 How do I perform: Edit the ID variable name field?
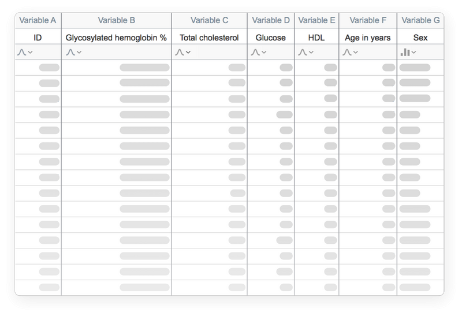pyautogui.click(x=38, y=38)
